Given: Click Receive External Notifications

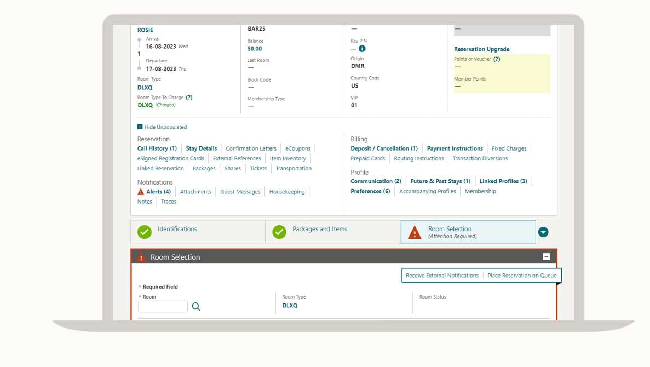Looking at the screenshot, I should click(442, 276).
